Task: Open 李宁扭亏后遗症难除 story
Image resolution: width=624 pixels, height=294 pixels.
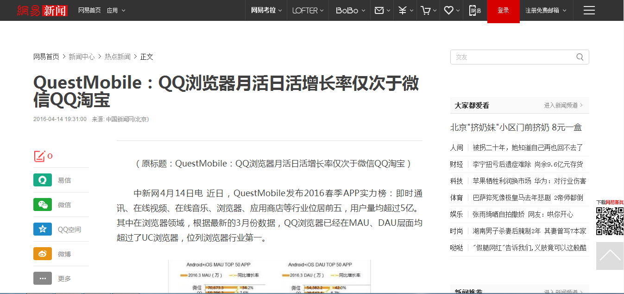Action: coord(528,164)
